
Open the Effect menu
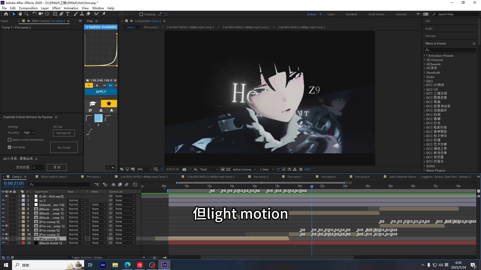click(56, 8)
